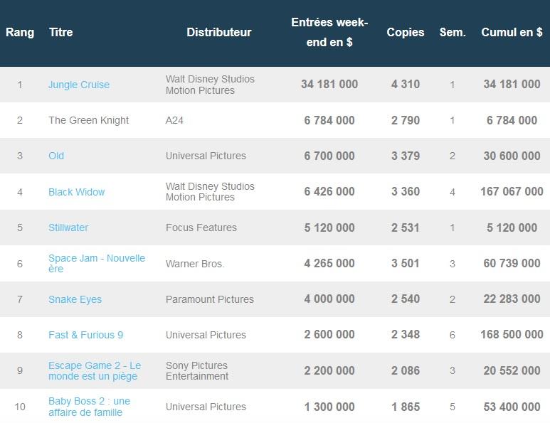
Task: Select Black Widow's Walt Disney Studios cell
Action: point(210,192)
